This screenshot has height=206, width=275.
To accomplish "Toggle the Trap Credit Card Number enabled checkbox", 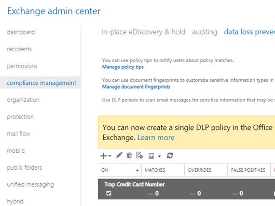I will pyautogui.click(x=109, y=193).
